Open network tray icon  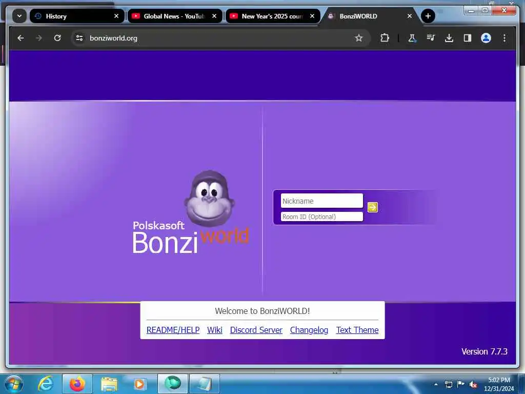tap(448, 384)
